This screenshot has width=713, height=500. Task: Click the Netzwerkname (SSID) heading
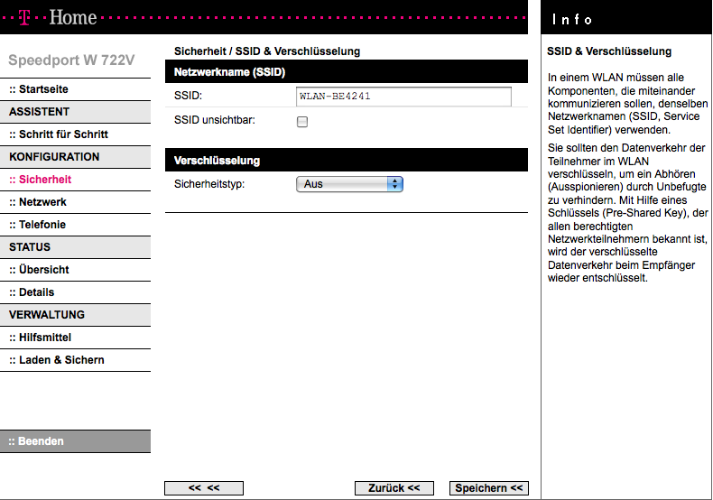click(229, 72)
